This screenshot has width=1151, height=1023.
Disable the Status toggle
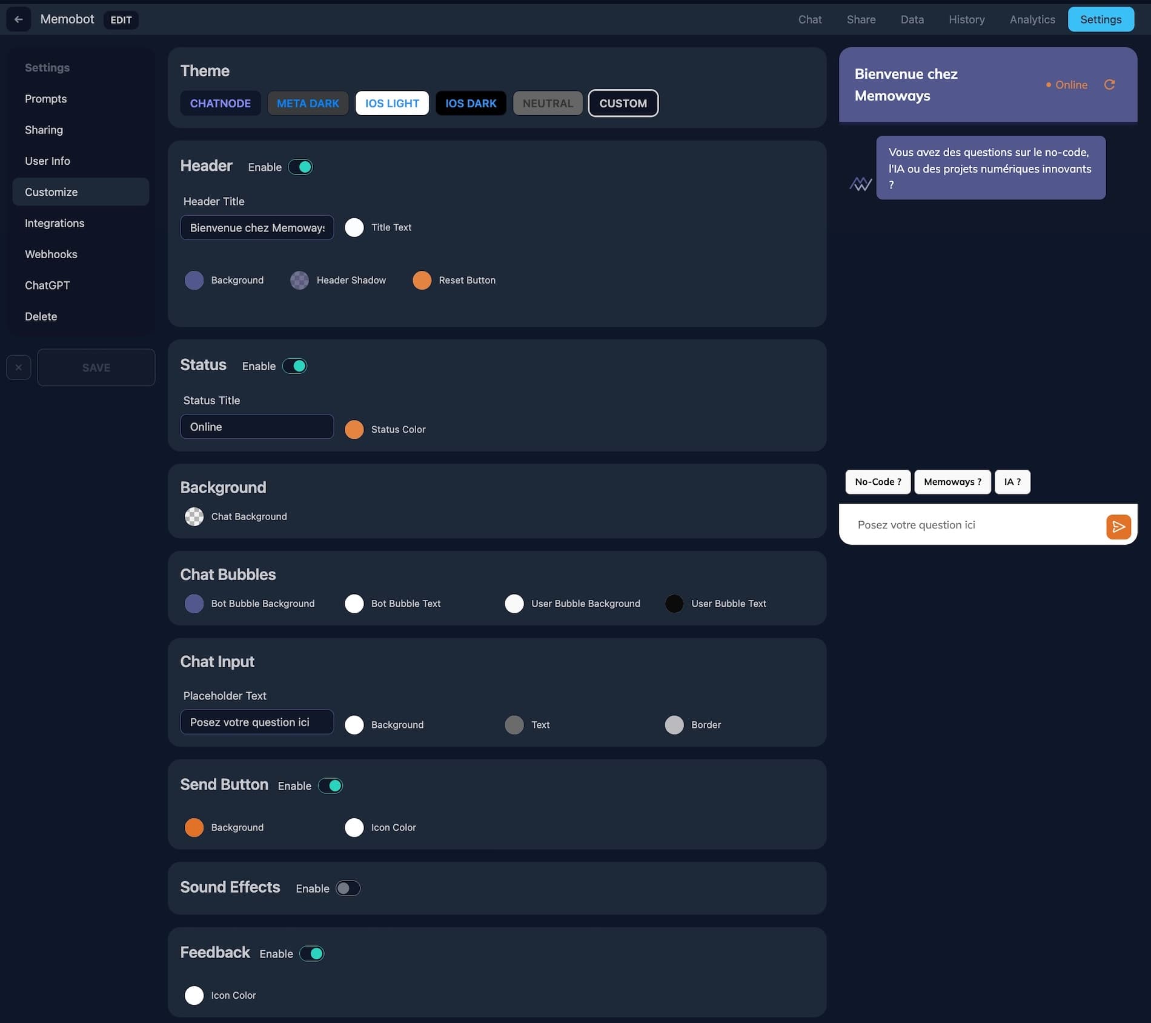(295, 366)
